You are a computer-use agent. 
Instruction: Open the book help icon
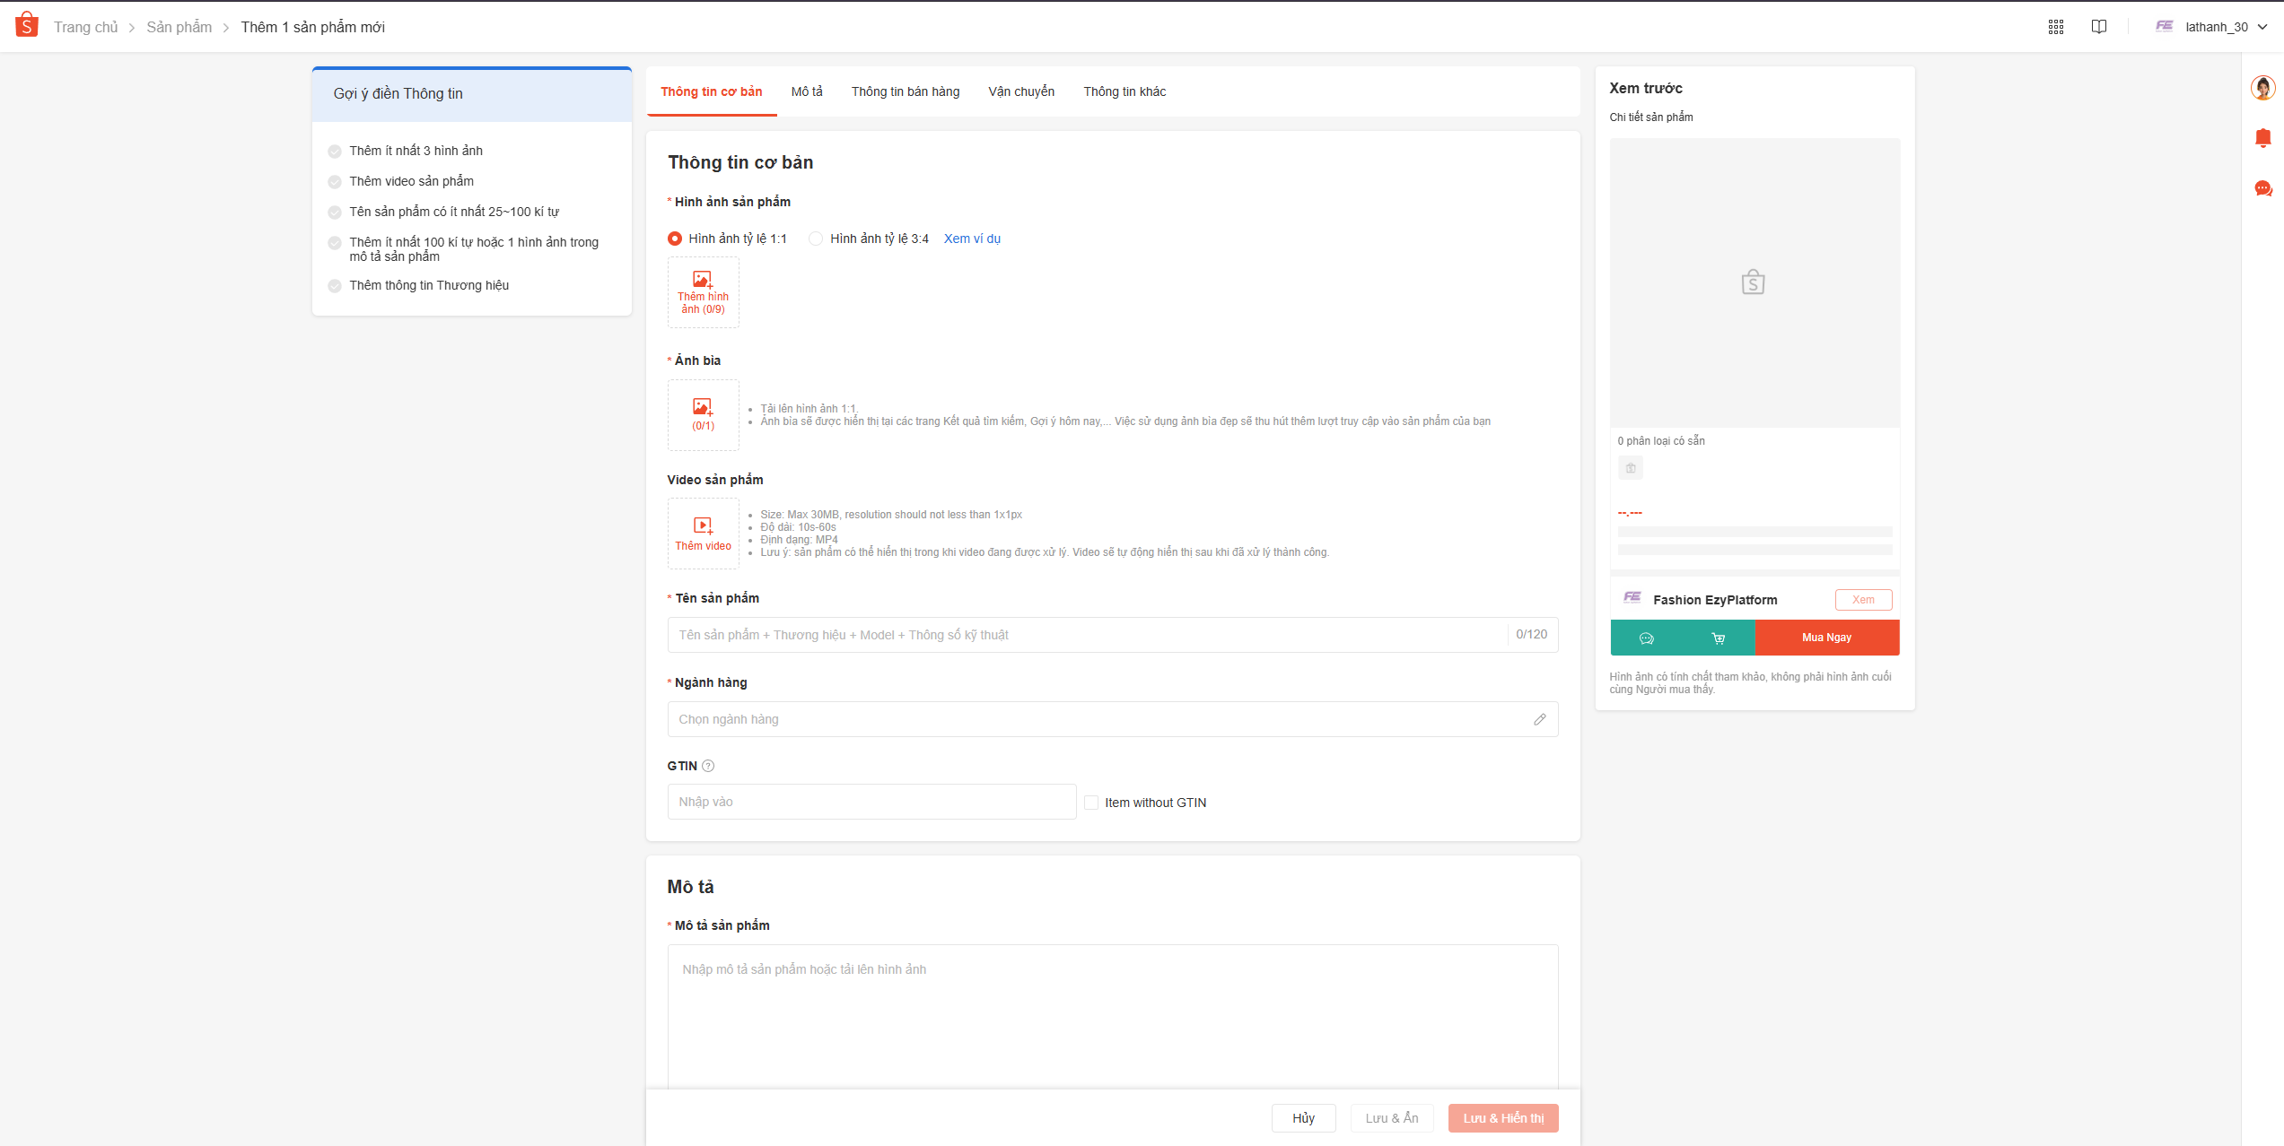(2099, 27)
